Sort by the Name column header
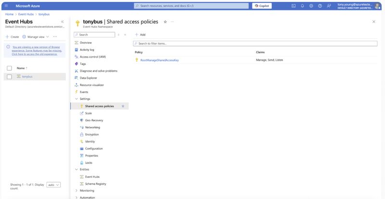Viewport: 385px width, 199px height. tap(22, 68)
